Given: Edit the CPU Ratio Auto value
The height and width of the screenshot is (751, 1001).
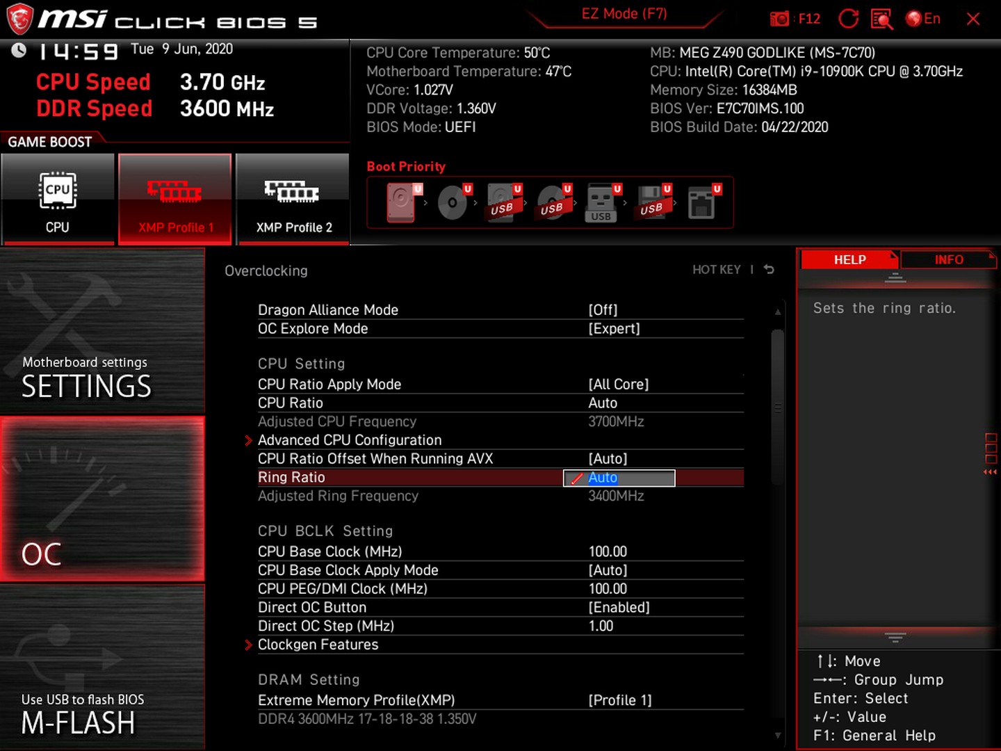Looking at the screenshot, I should click(603, 403).
